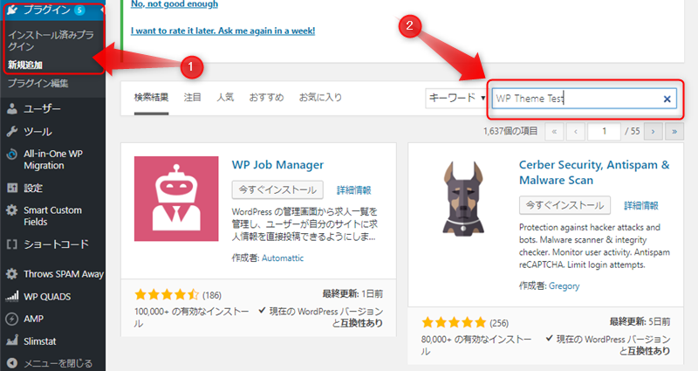
Task: Click the plugin update count badge 5
Action: click(x=79, y=10)
